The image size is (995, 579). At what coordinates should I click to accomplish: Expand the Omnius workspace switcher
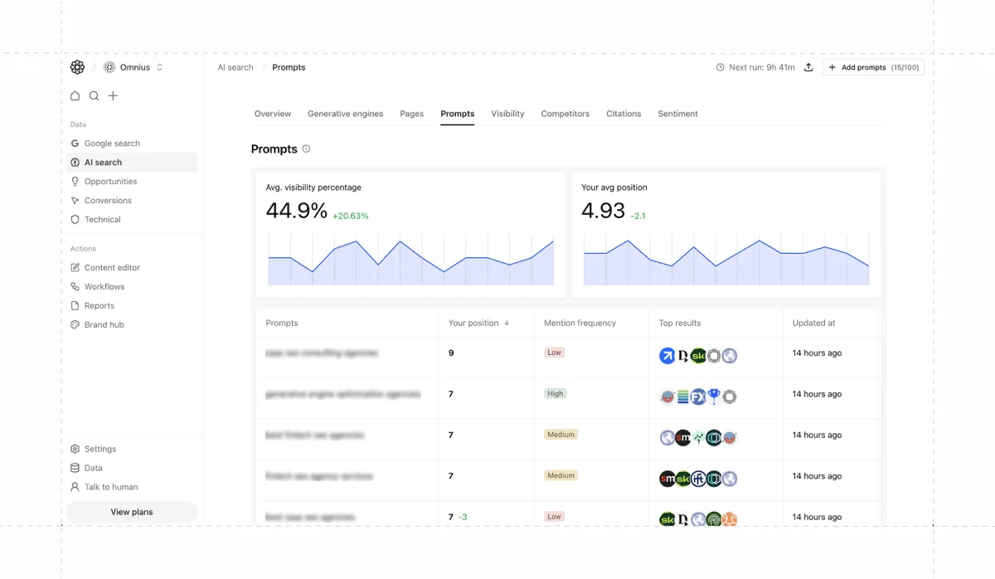[133, 67]
